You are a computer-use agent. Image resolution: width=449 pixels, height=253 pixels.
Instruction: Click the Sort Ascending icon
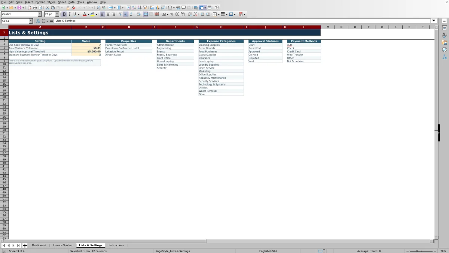coord(134,7)
